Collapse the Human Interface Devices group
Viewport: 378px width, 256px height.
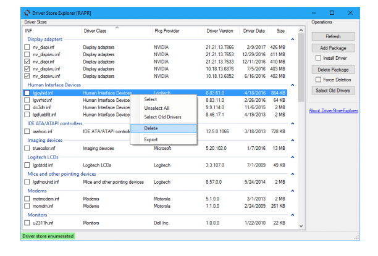[292, 85]
